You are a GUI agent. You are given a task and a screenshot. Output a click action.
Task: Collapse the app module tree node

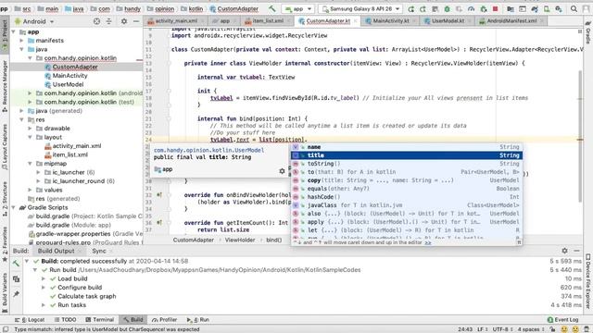[14, 32]
